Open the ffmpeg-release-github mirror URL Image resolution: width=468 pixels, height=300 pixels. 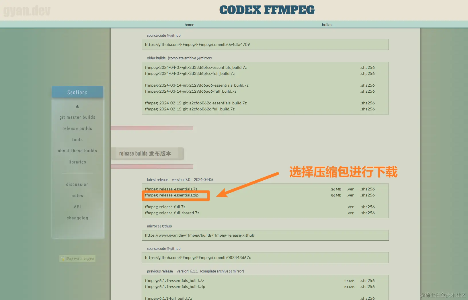pos(200,235)
